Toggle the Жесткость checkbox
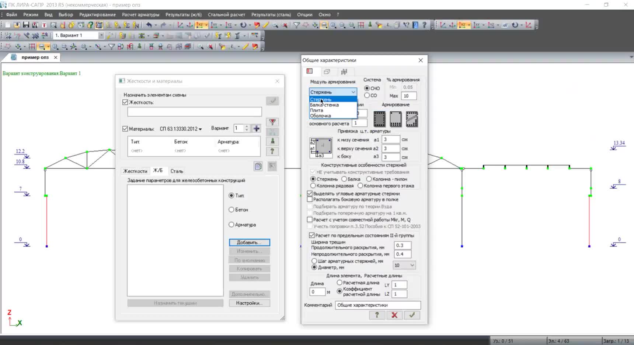Screen dimensions: 634x345 click(125, 102)
